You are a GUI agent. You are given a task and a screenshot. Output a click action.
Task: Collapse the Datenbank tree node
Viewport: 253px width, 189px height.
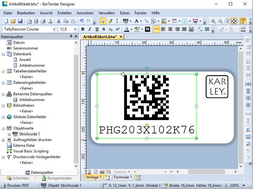(3, 54)
